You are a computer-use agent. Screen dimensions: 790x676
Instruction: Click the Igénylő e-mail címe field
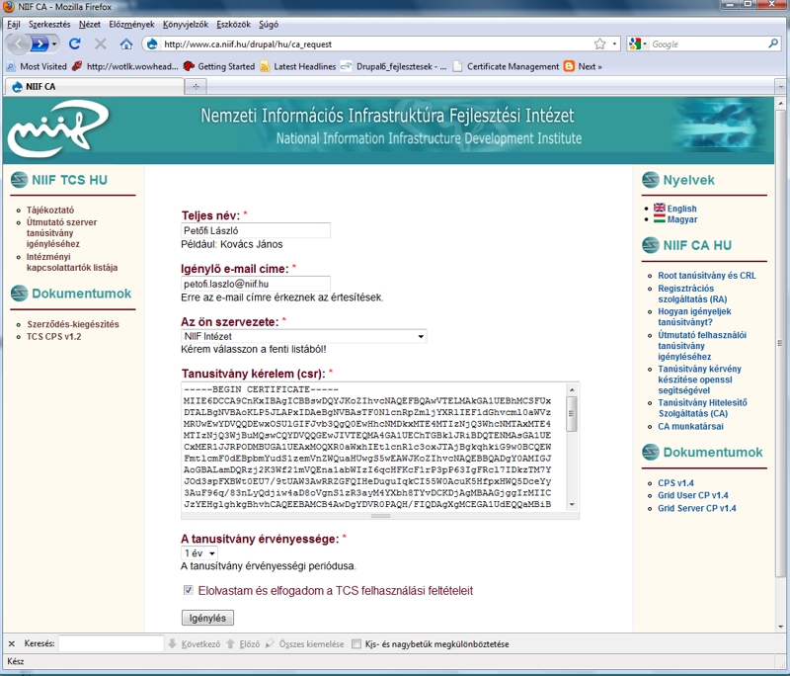[256, 284]
